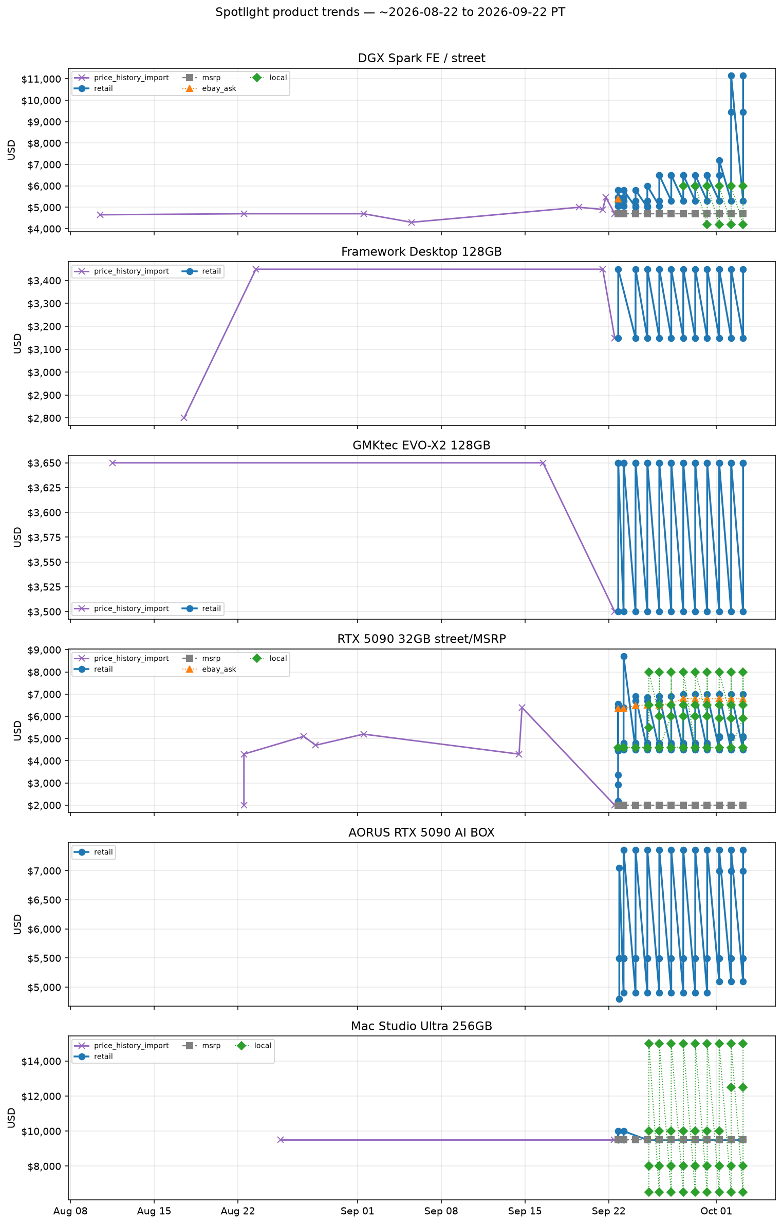Select the 'Framework Desktop 128GB' chart title
Screen dimensions: 782x1224
coord(421,252)
